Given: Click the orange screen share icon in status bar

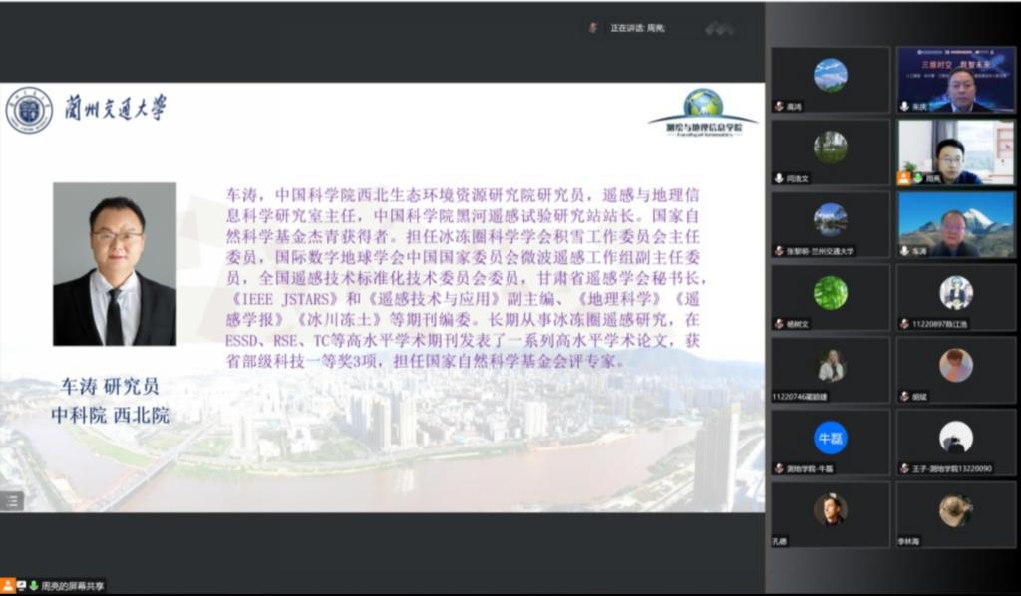Looking at the screenshot, I should [9, 585].
